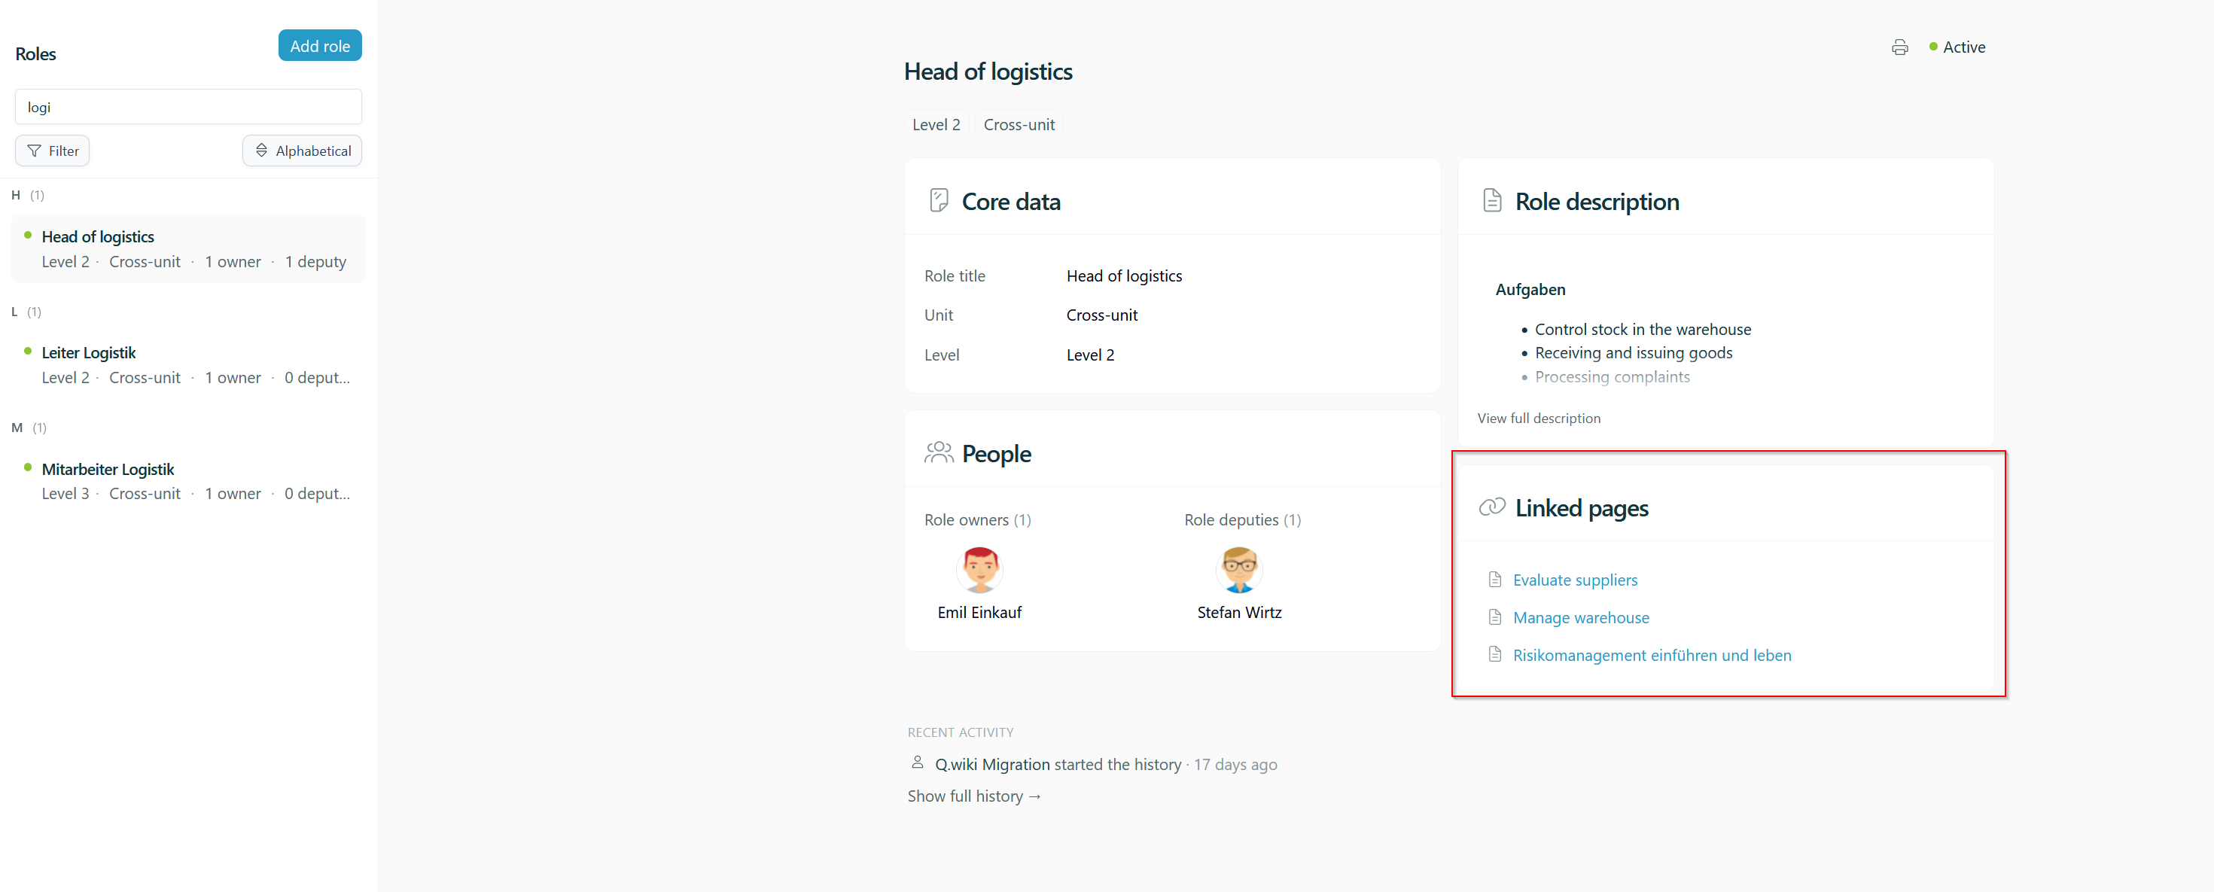Click Stefan Wirtz's avatar
The height and width of the screenshot is (892, 2214).
(1239, 570)
